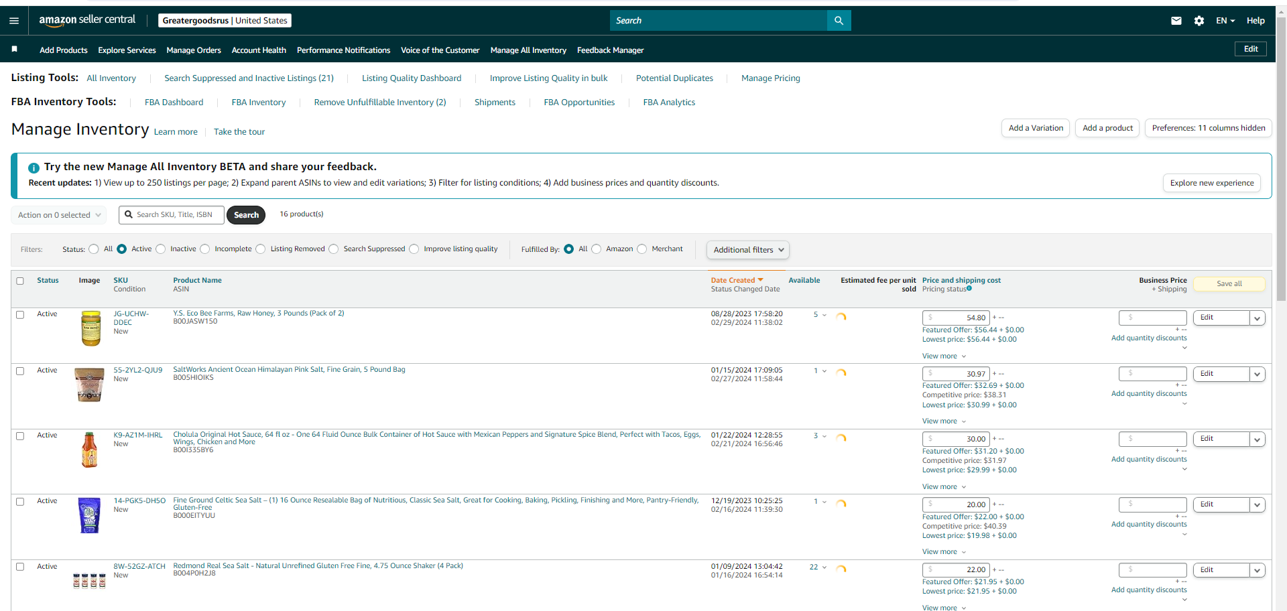Filter Fulfilled By Amazon
Image resolution: width=1287 pixels, height=611 pixels.
597,249
